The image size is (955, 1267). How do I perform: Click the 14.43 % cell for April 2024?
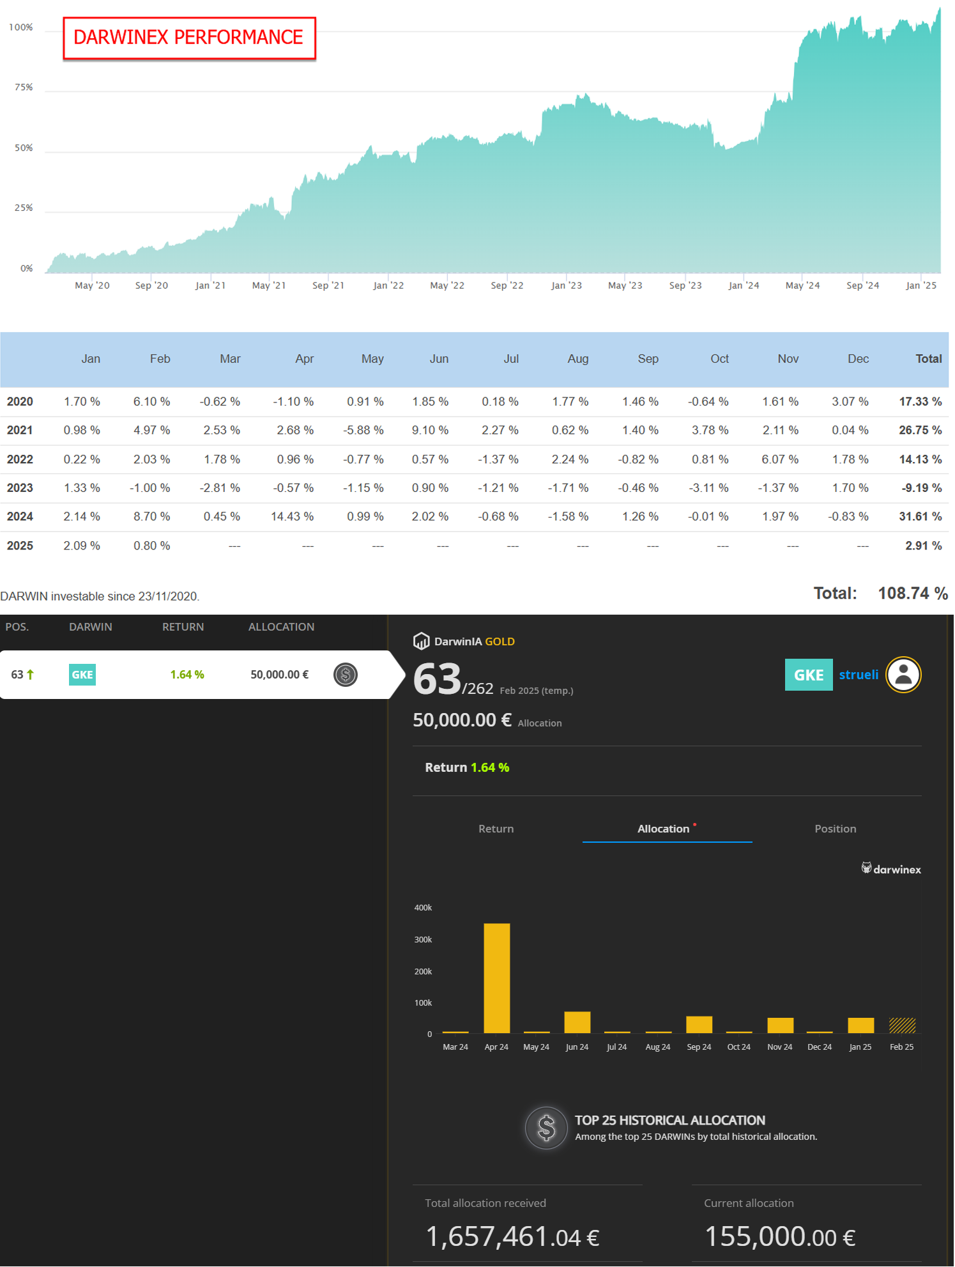(292, 516)
